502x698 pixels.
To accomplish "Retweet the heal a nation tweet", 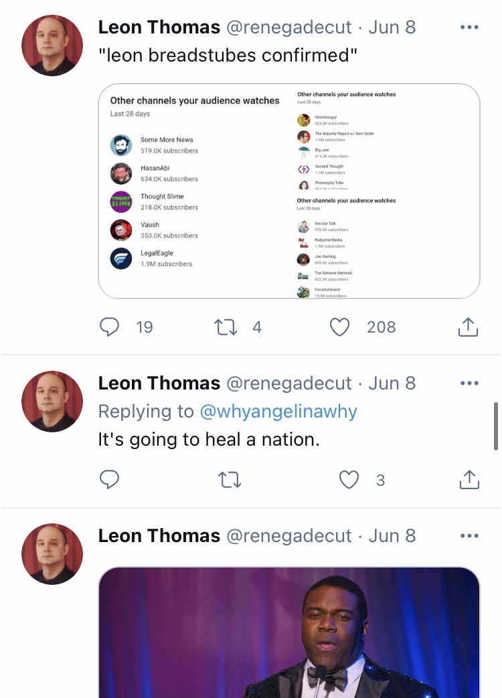I will (x=230, y=480).
